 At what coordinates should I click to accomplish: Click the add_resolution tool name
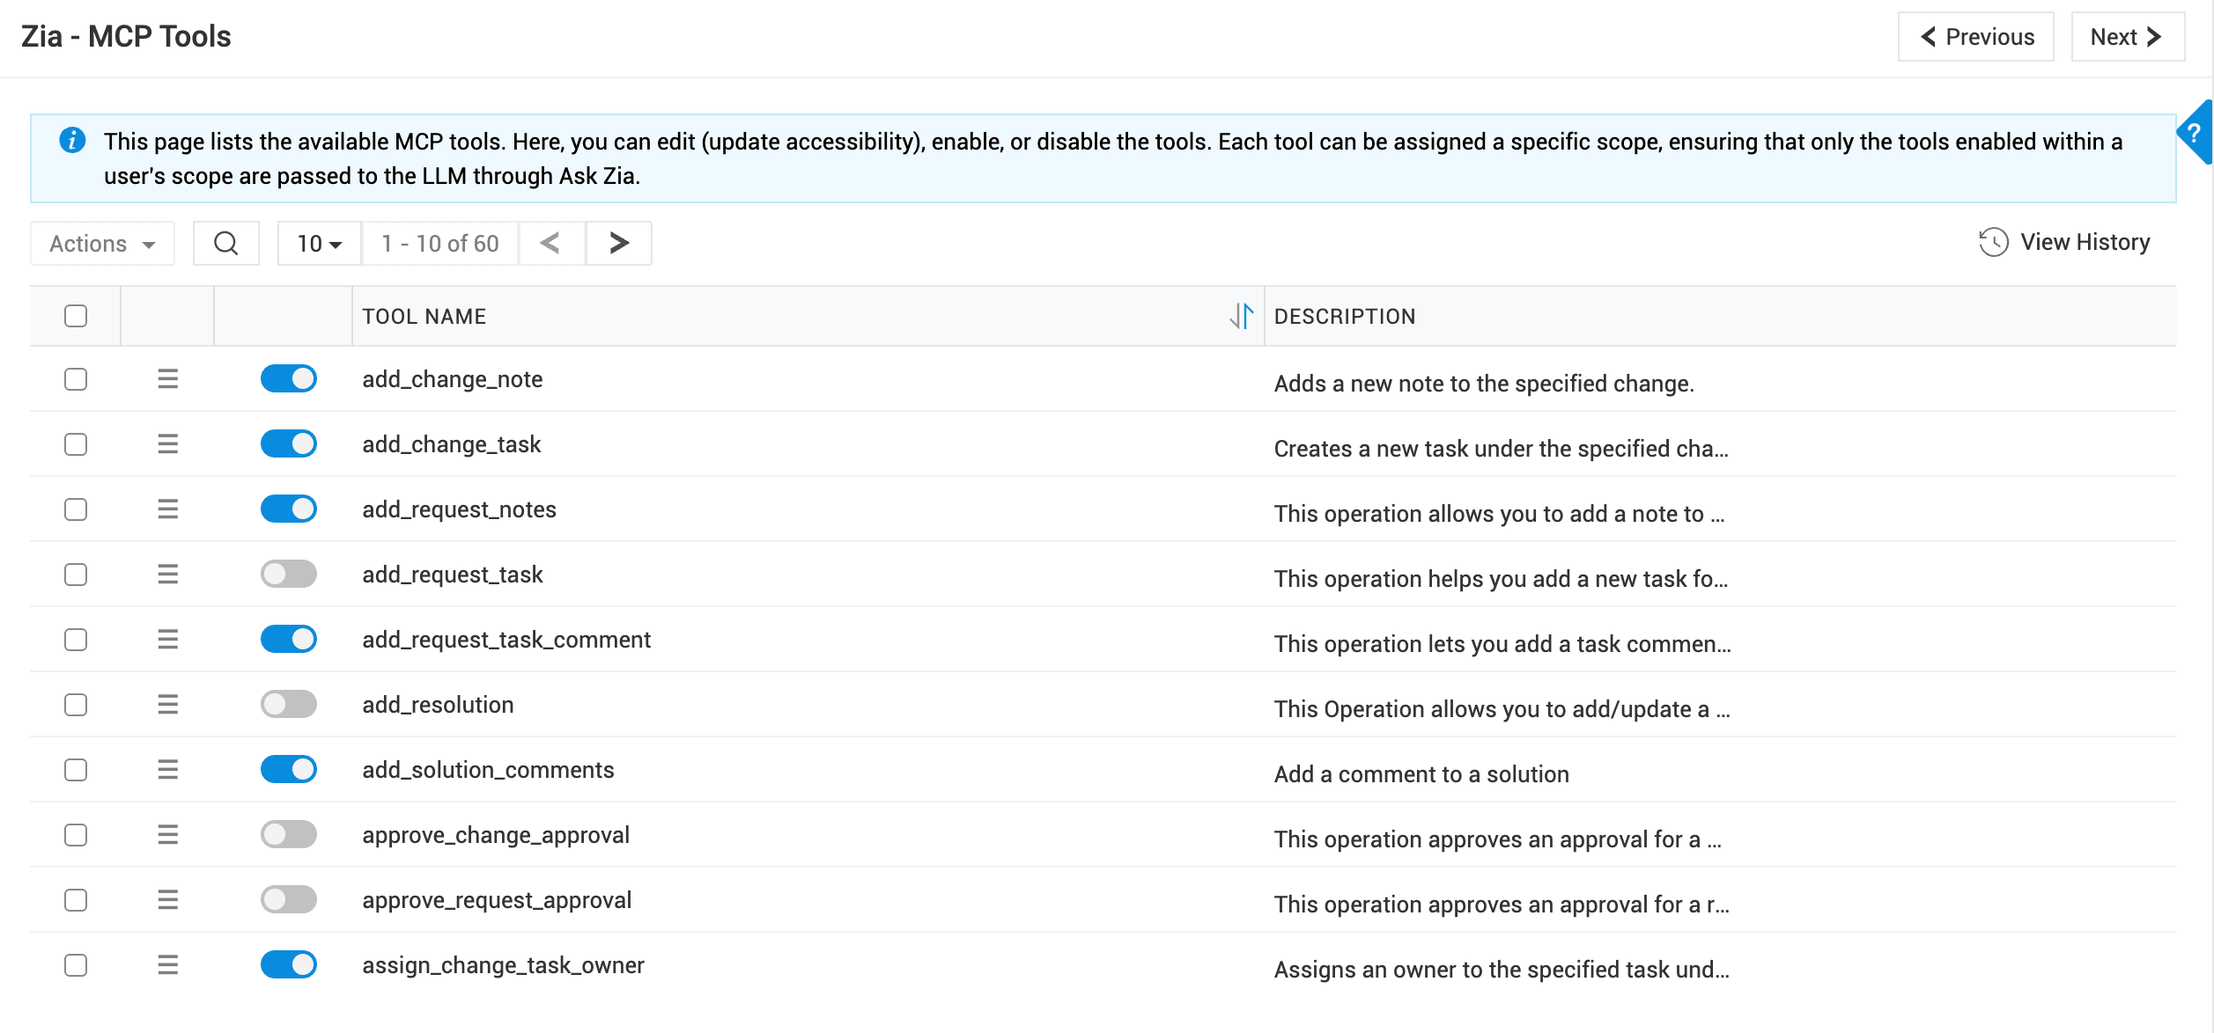coord(438,705)
